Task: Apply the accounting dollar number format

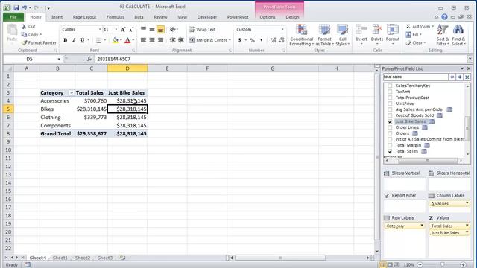Action: pyautogui.click(x=240, y=40)
